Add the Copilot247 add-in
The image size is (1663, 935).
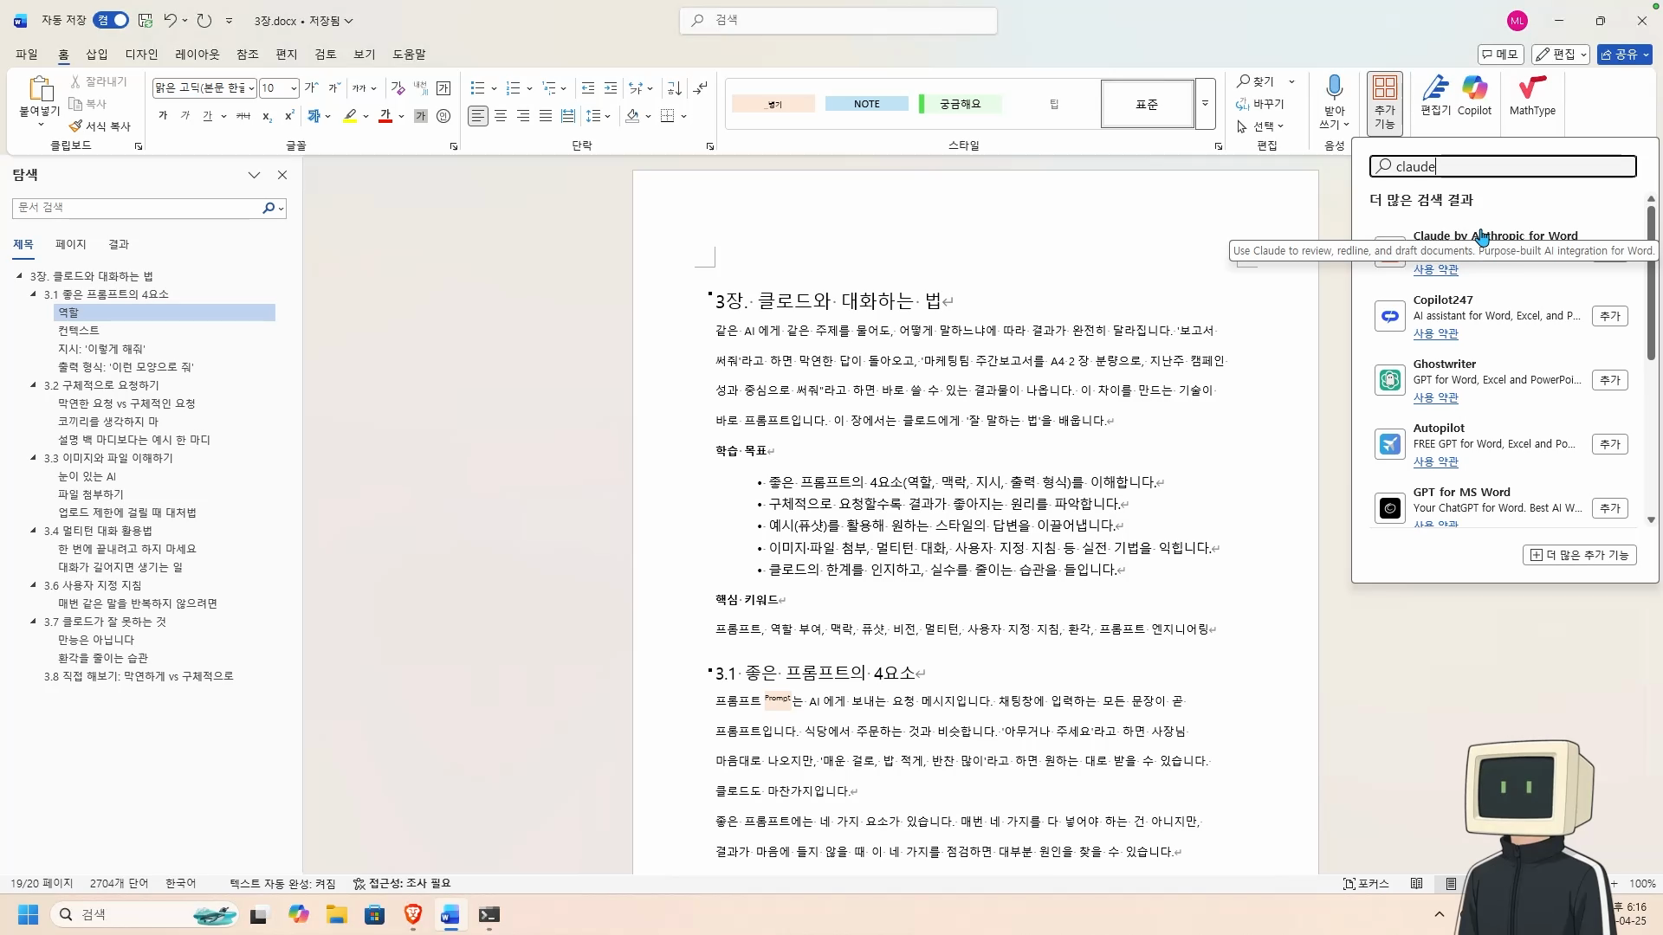click(x=1609, y=316)
